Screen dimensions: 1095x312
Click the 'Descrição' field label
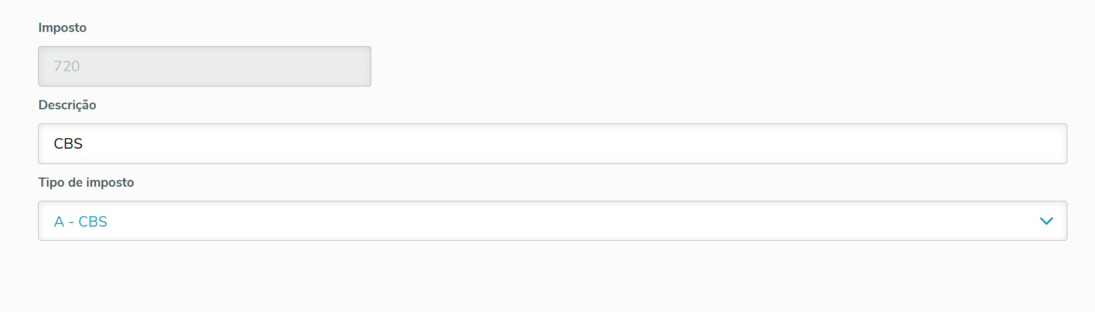tap(68, 105)
